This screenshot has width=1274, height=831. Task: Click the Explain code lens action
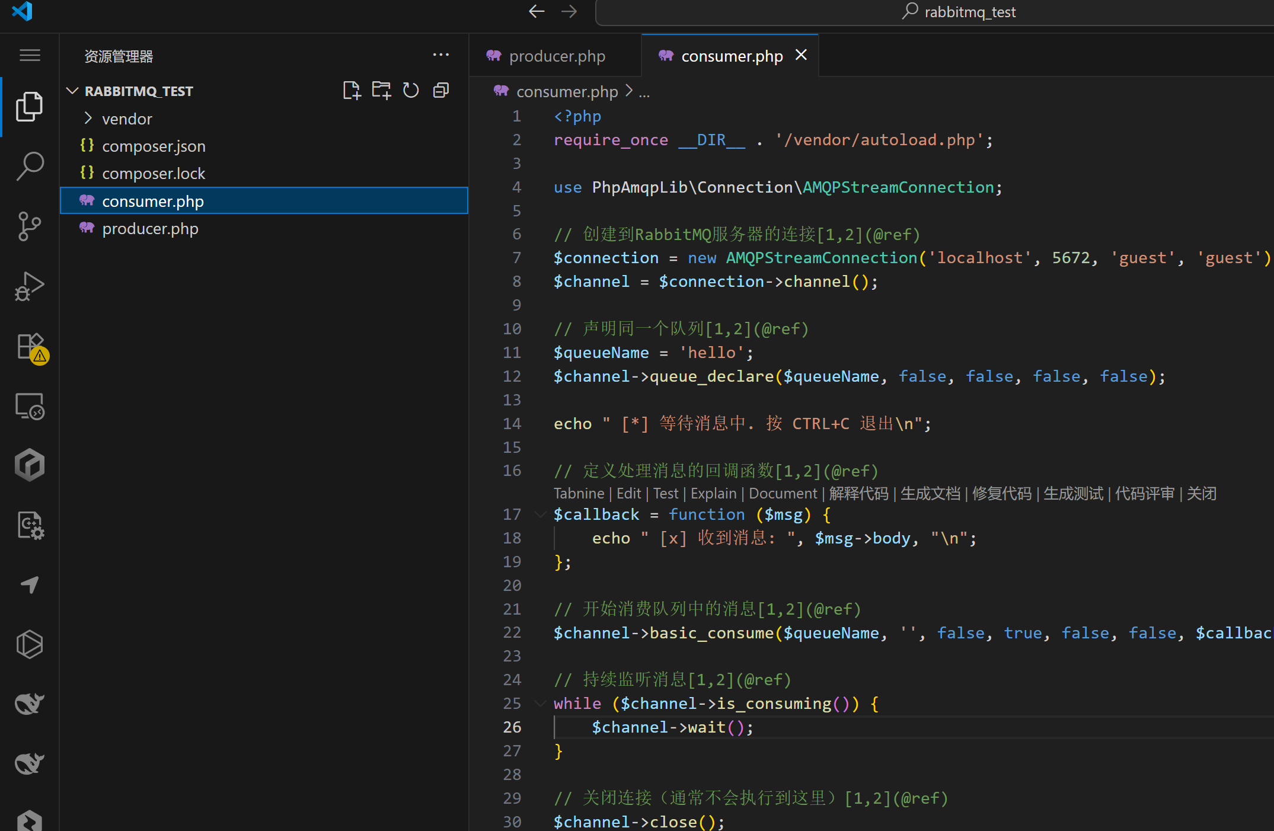[x=713, y=493]
